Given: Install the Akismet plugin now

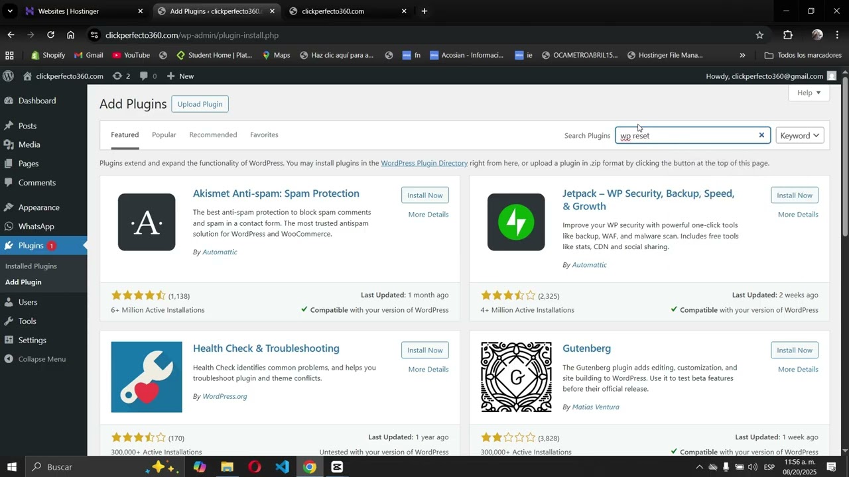Looking at the screenshot, I should click(x=425, y=195).
